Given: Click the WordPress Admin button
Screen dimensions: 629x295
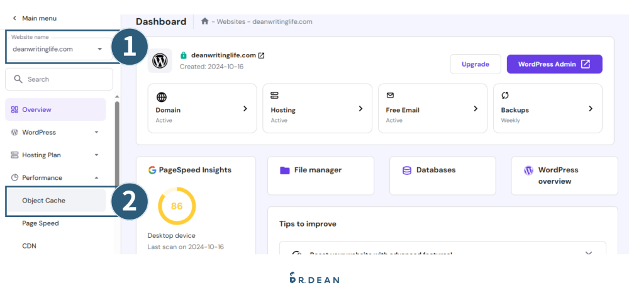Looking at the screenshot, I should (554, 64).
